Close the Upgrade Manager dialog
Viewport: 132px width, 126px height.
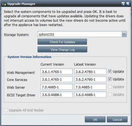tap(128, 4)
